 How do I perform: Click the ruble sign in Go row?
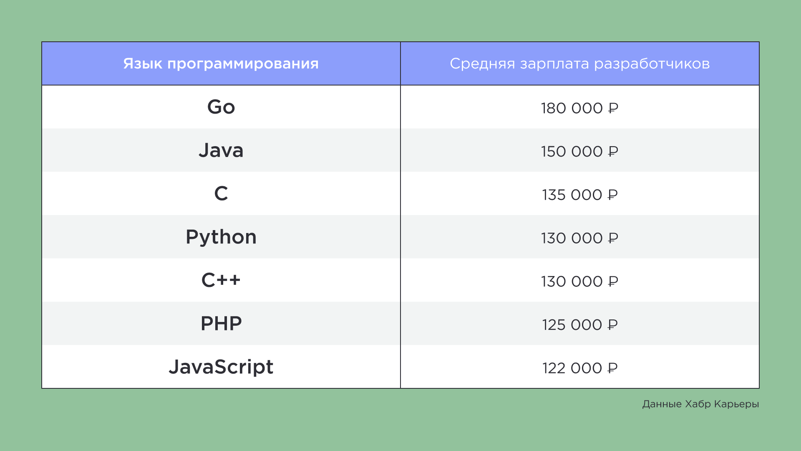click(613, 109)
